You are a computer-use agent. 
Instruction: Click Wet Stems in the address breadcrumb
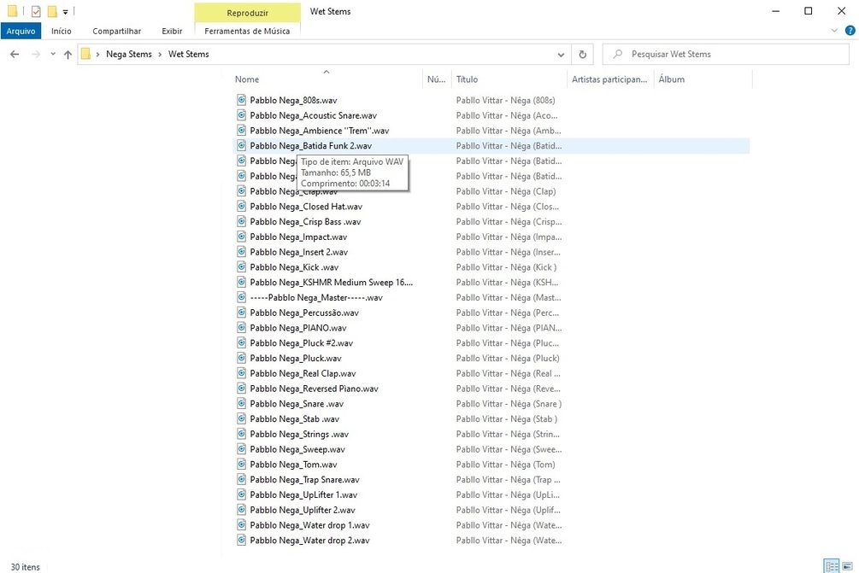pos(188,54)
